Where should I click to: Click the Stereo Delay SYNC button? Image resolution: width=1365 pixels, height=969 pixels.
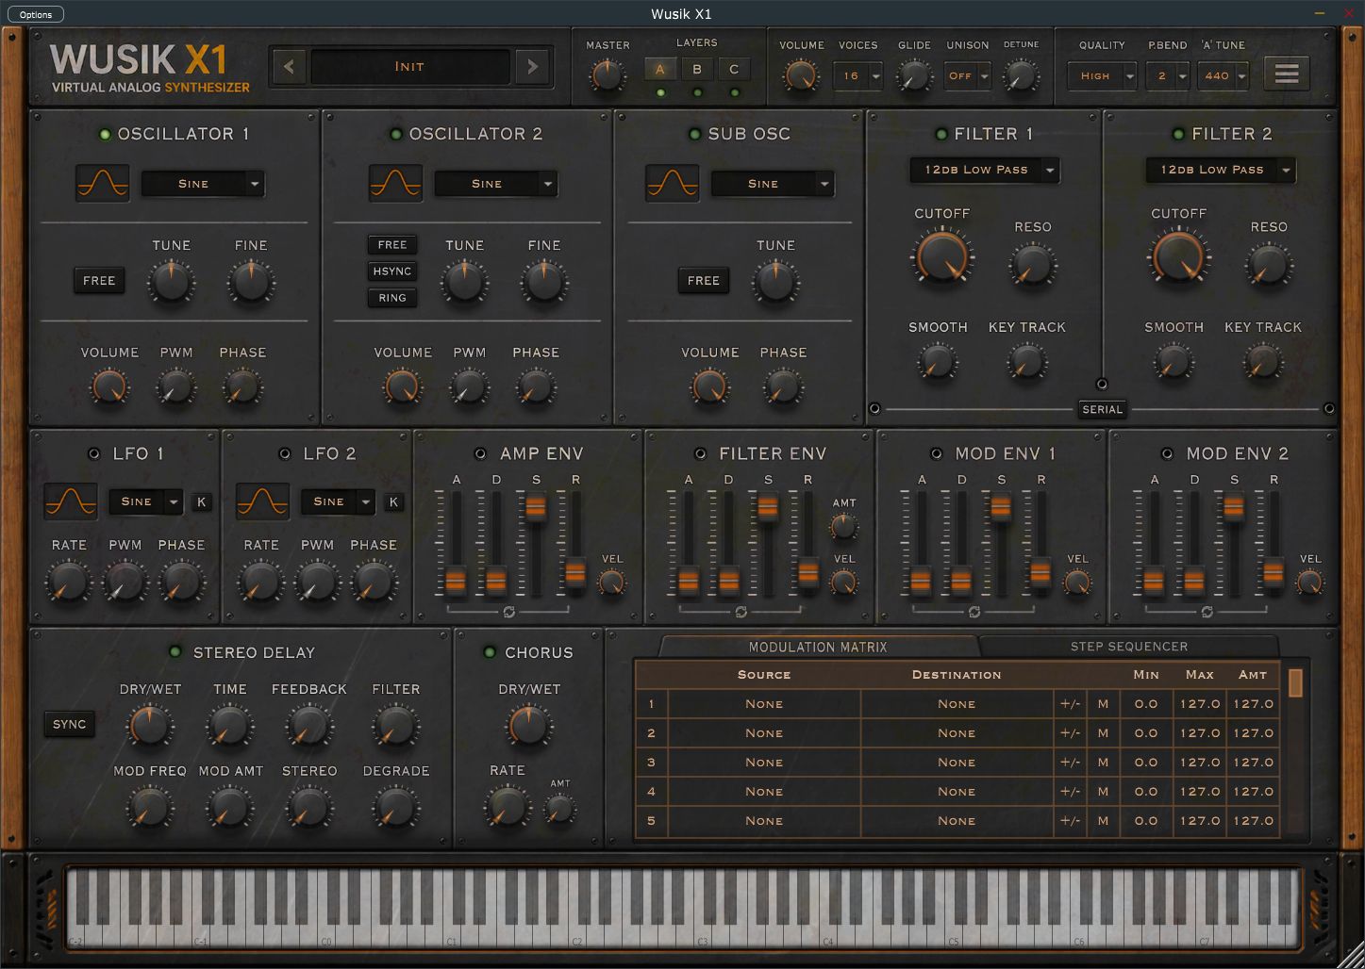click(70, 724)
